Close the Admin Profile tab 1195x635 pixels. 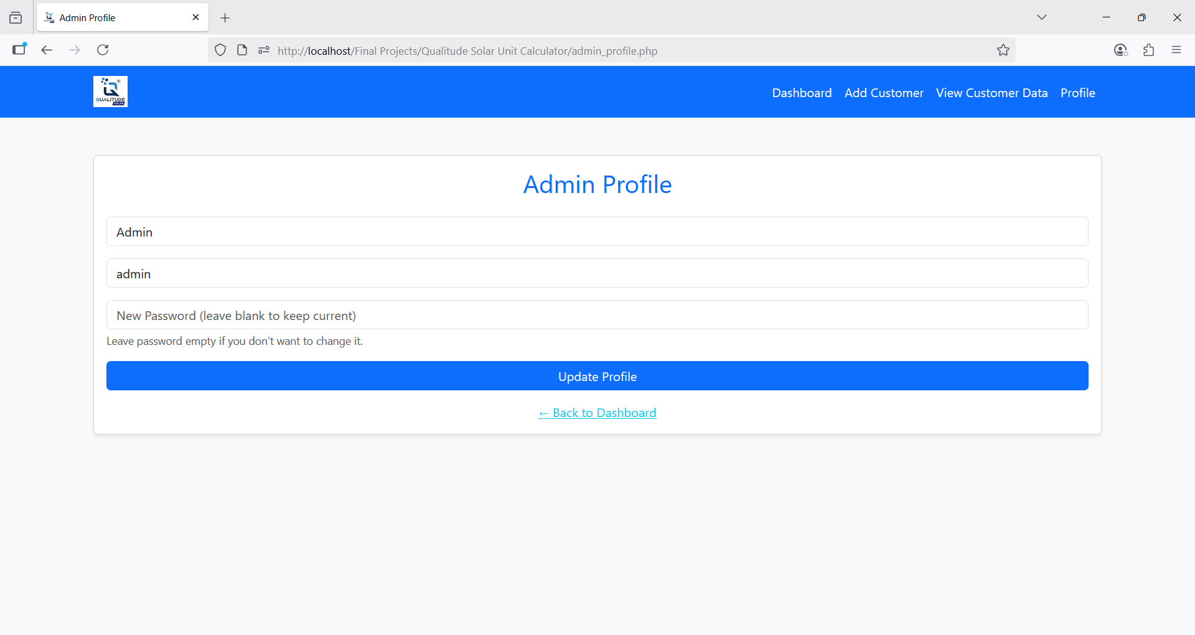point(195,17)
